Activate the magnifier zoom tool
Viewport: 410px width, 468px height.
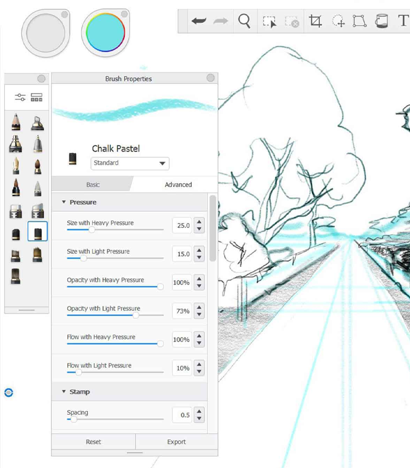click(244, 21)
